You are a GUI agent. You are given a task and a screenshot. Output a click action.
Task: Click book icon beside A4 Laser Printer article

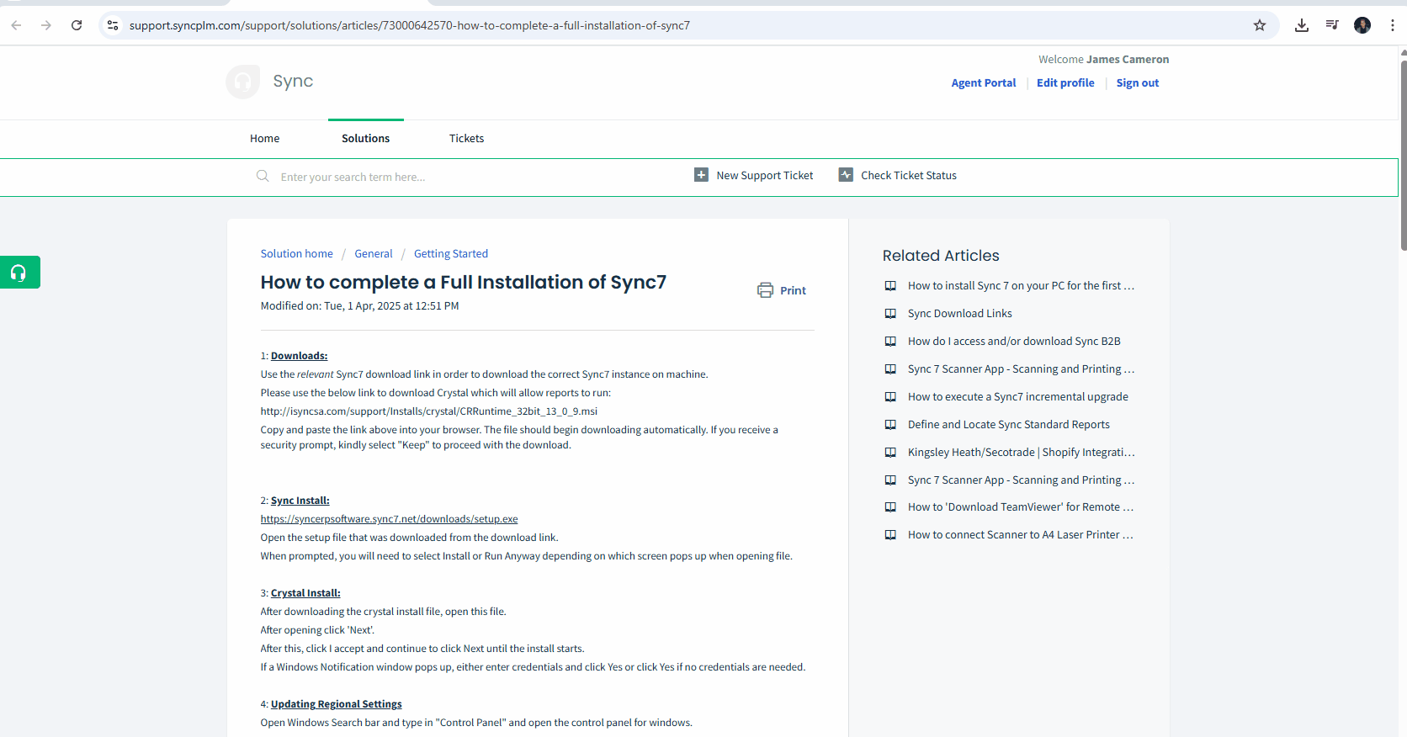890,535
